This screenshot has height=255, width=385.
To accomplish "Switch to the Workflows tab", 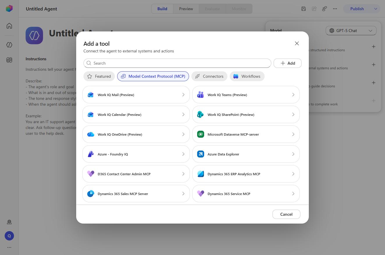I will (x=247, y=76).
